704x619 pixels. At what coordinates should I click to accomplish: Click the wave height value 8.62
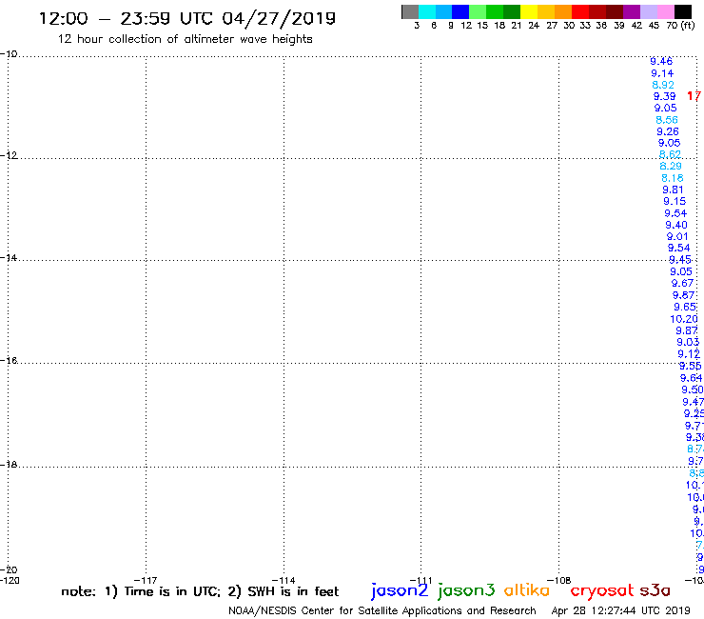(670, 154)
